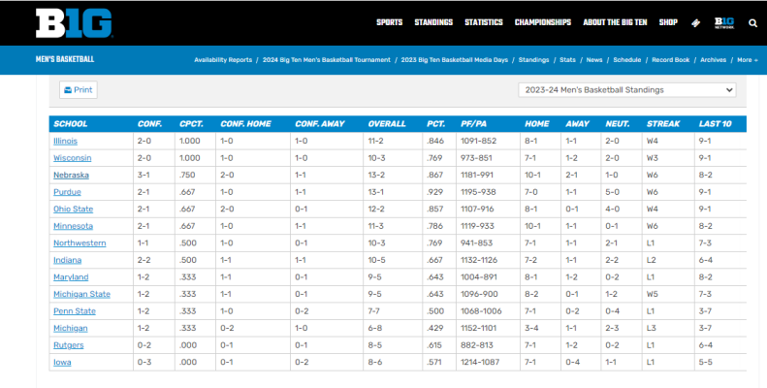
Task: Open the Michigan State team link
Action: [81, 294]
